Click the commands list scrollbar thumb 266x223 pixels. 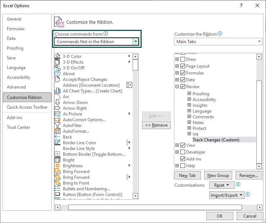pyautogui.click(x=135, y=65)
